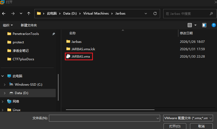Click the Jarbas folder icon in the file list
This screenshot has height=129, width=217.
[68, 42]
